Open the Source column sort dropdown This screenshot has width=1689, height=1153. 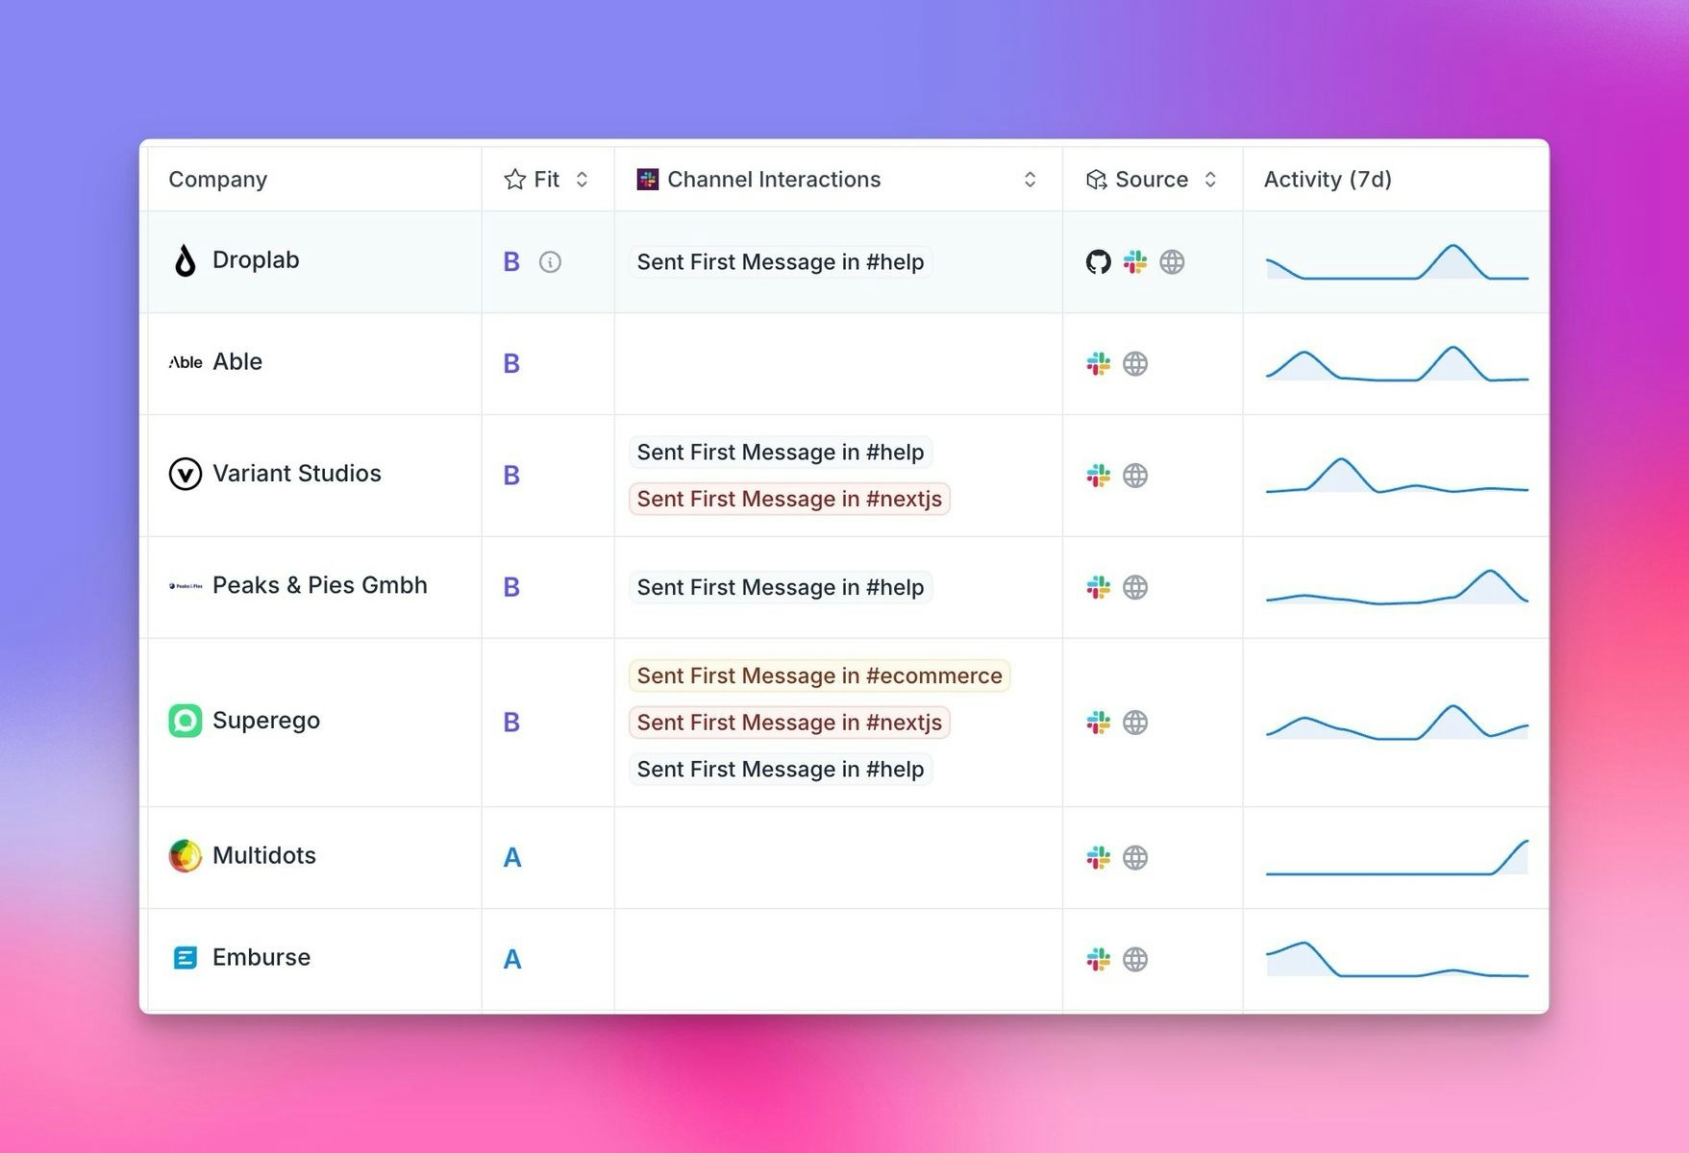pyautogui.click(x=1212, y=179)
